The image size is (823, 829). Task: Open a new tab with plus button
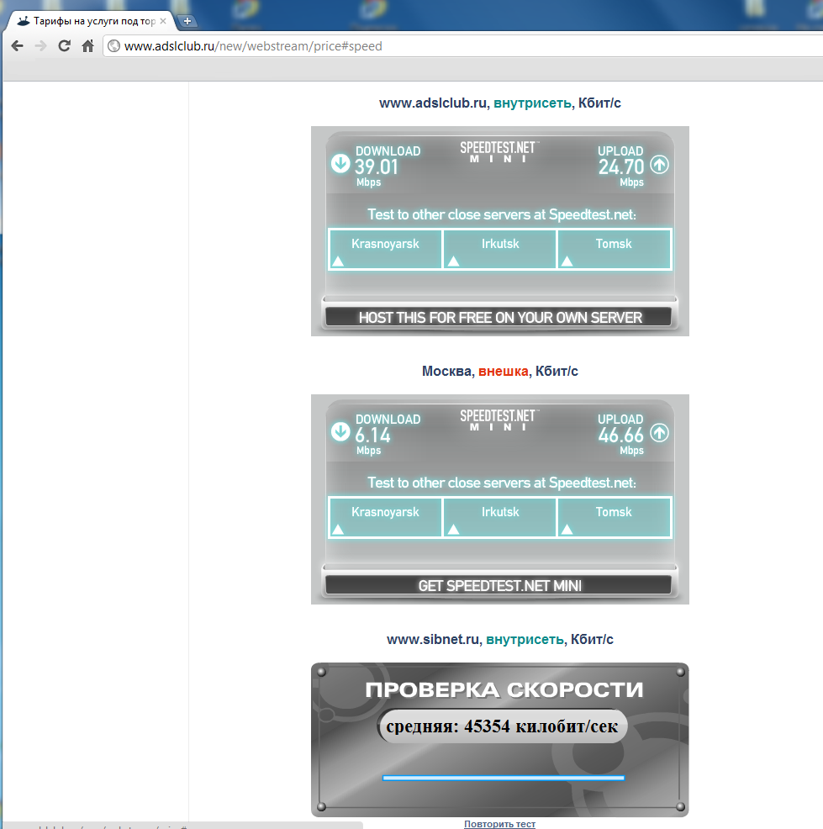[x=187, y=21]
